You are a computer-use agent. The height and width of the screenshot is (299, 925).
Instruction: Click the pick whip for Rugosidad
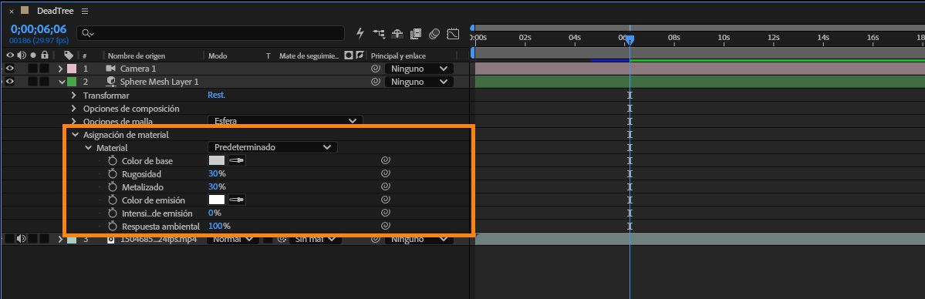tap(385, 174)
